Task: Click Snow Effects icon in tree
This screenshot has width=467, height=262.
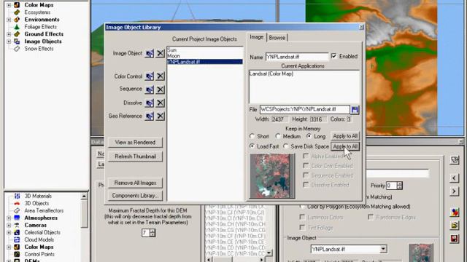Action: click(x=17, y=49)
